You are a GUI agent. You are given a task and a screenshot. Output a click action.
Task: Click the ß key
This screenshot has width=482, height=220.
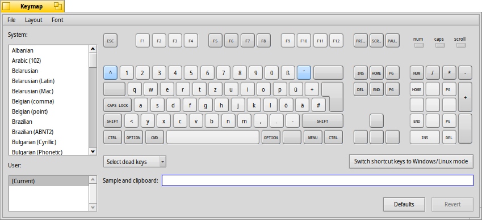[288, 73]
